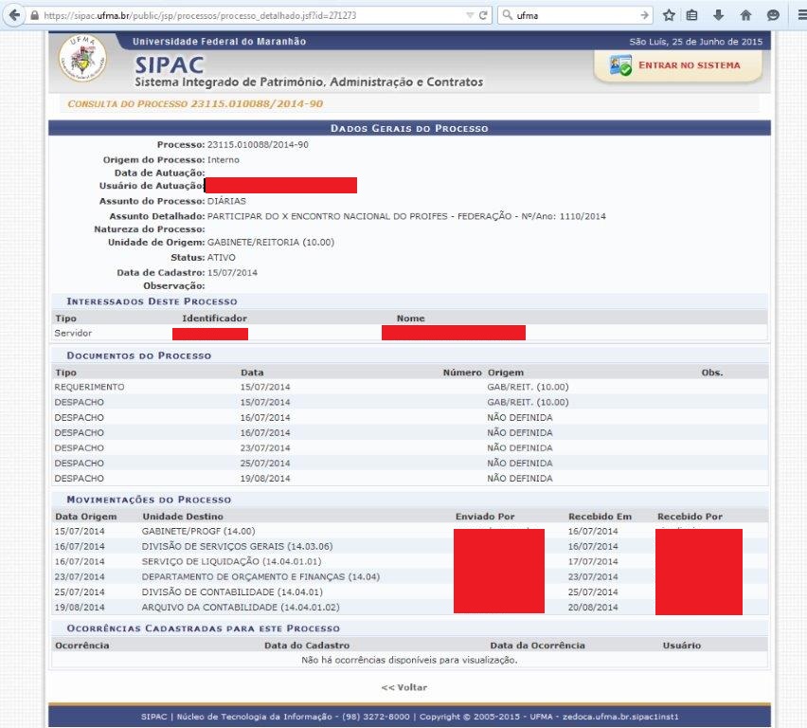Open the hamburger menu icon

click(798, 15)
